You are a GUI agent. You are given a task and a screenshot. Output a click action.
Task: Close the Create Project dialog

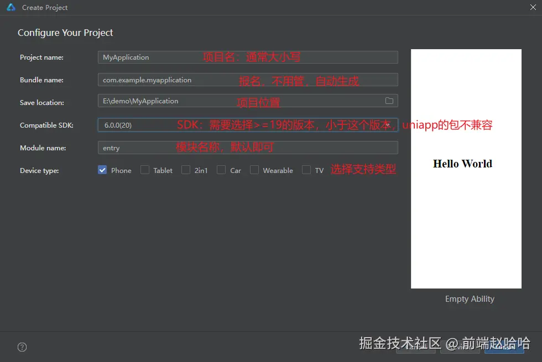(533, 7)
